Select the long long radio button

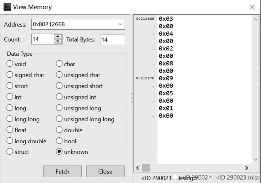(10, 119)
